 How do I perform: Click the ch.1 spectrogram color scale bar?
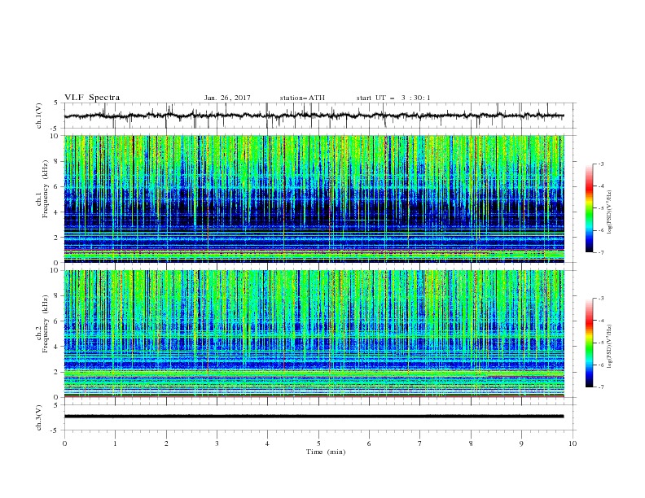590,208
